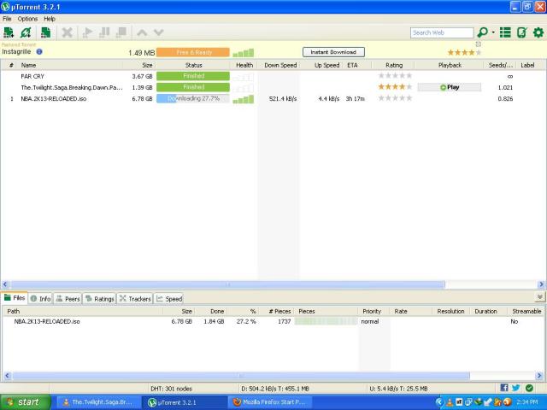Sort by Health column header

click(244, 65)
